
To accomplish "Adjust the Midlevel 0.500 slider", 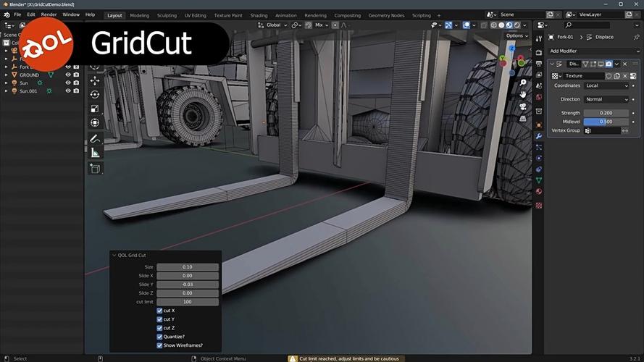I will tap(606, 122).
